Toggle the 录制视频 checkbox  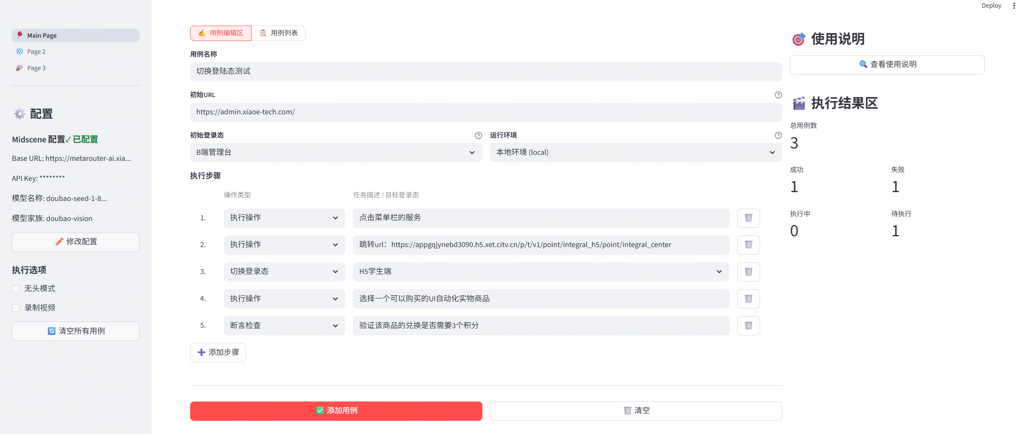(x=16, y=308)
